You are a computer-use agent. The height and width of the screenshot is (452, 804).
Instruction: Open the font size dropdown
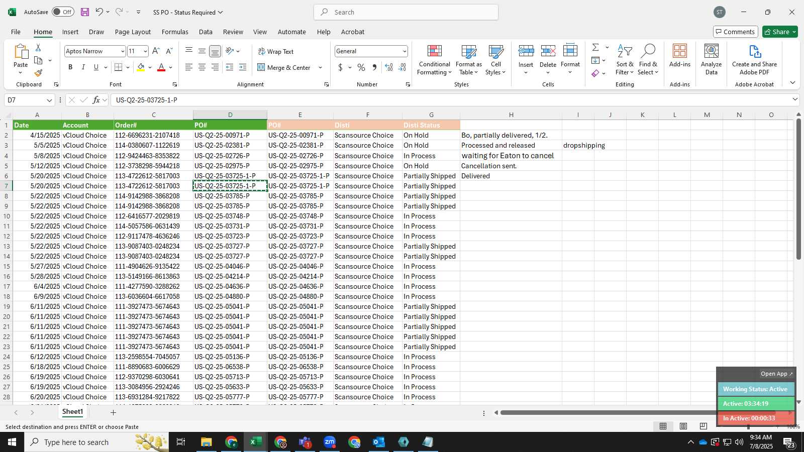point(145,51)
